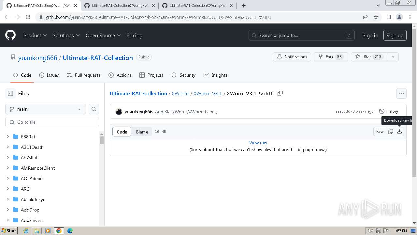
Task: Expand the AMRemoteClient folder
Action: pyautogui.click(x=8, y=168)
